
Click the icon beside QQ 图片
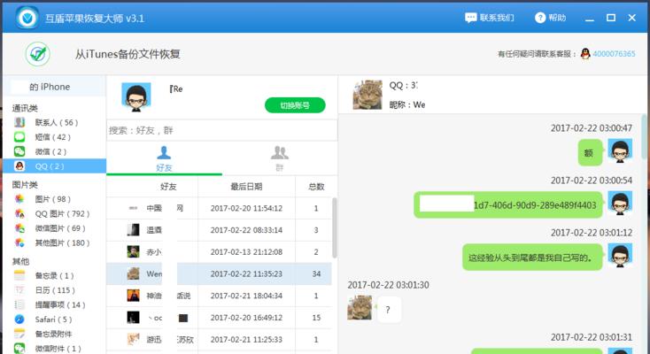19,214
